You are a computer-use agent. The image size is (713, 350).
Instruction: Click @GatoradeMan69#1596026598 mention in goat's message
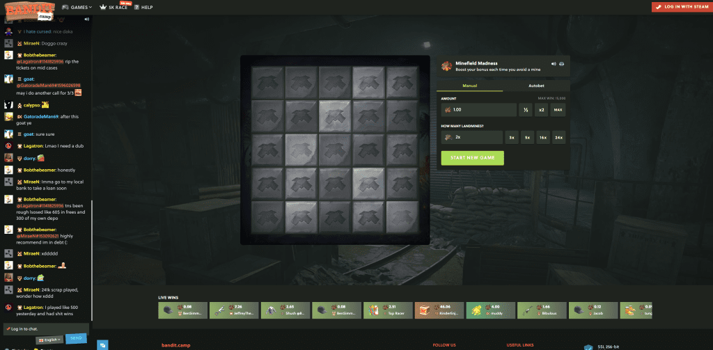[x=48, y=86]
